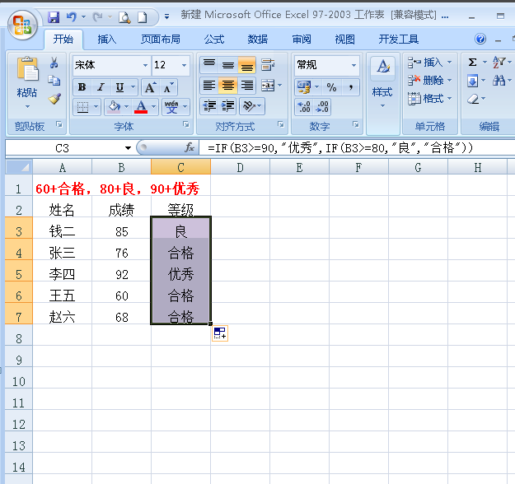Toggle align text right
The width and height of the screenshot is (515, 484).
pos(247,86)
